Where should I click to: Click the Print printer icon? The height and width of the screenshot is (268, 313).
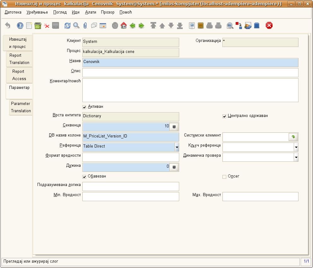pyautogui.click(x=218, y=26)
